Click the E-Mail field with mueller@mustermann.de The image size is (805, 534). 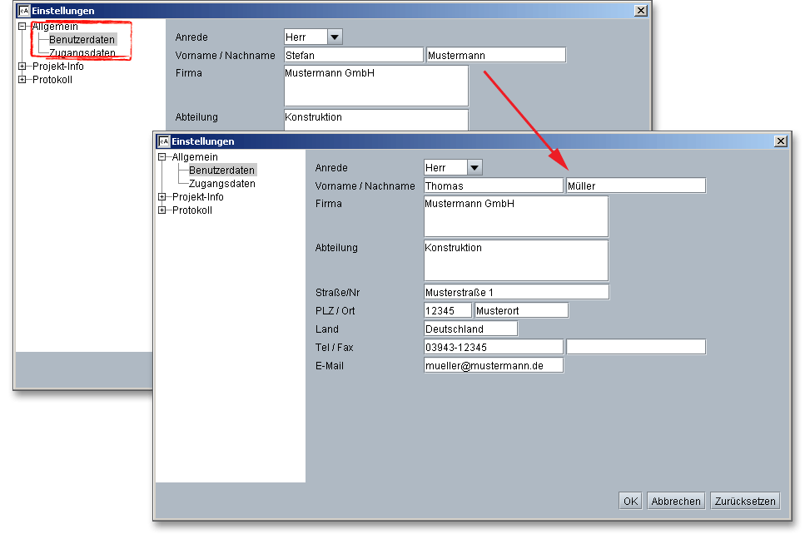pyautogui.click(x=493, y=365)
